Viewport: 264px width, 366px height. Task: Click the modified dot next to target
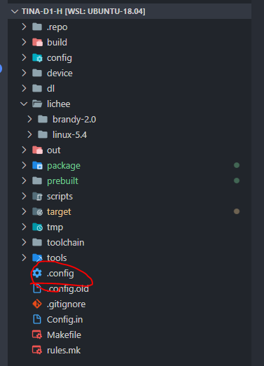[237, 211]
